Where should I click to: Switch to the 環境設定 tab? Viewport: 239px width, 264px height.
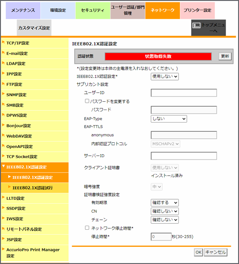pyautogui.click(x=58, y=11)
